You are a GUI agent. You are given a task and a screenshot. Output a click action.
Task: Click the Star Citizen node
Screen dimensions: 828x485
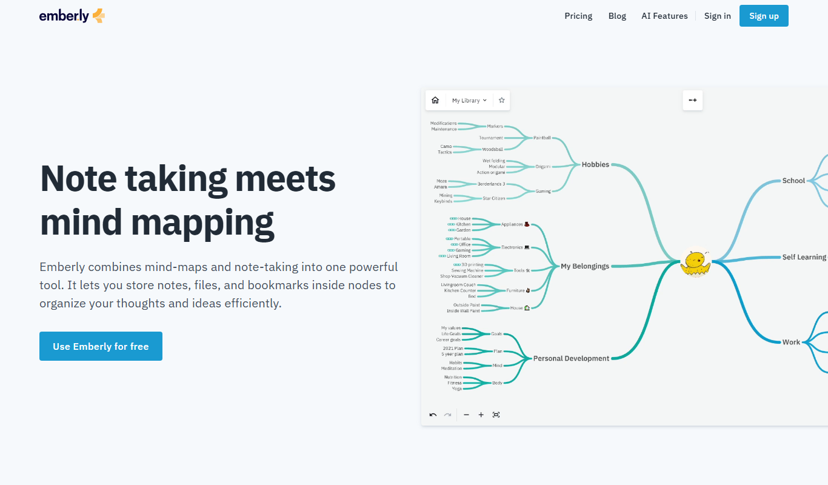pos(493,198)
